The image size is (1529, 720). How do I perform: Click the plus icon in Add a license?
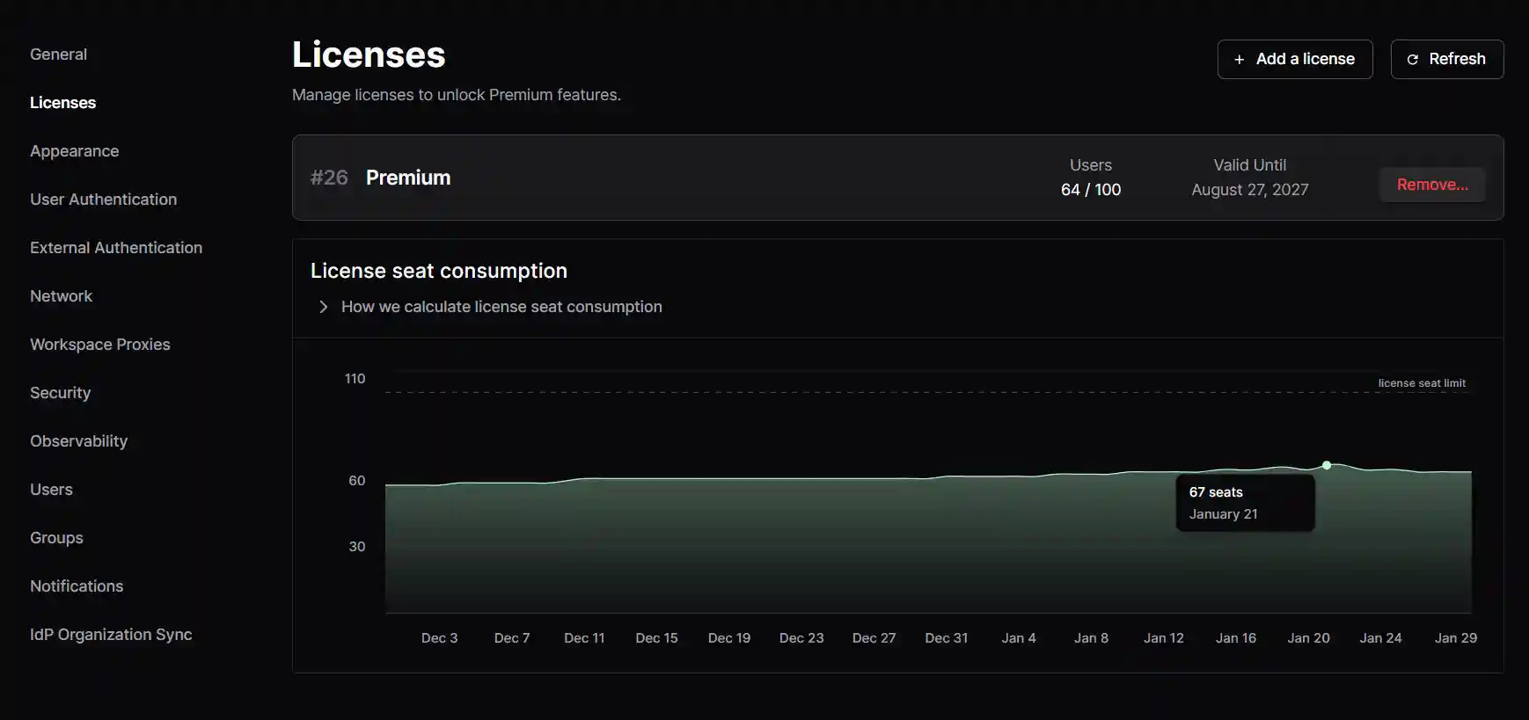(1239, 60)
